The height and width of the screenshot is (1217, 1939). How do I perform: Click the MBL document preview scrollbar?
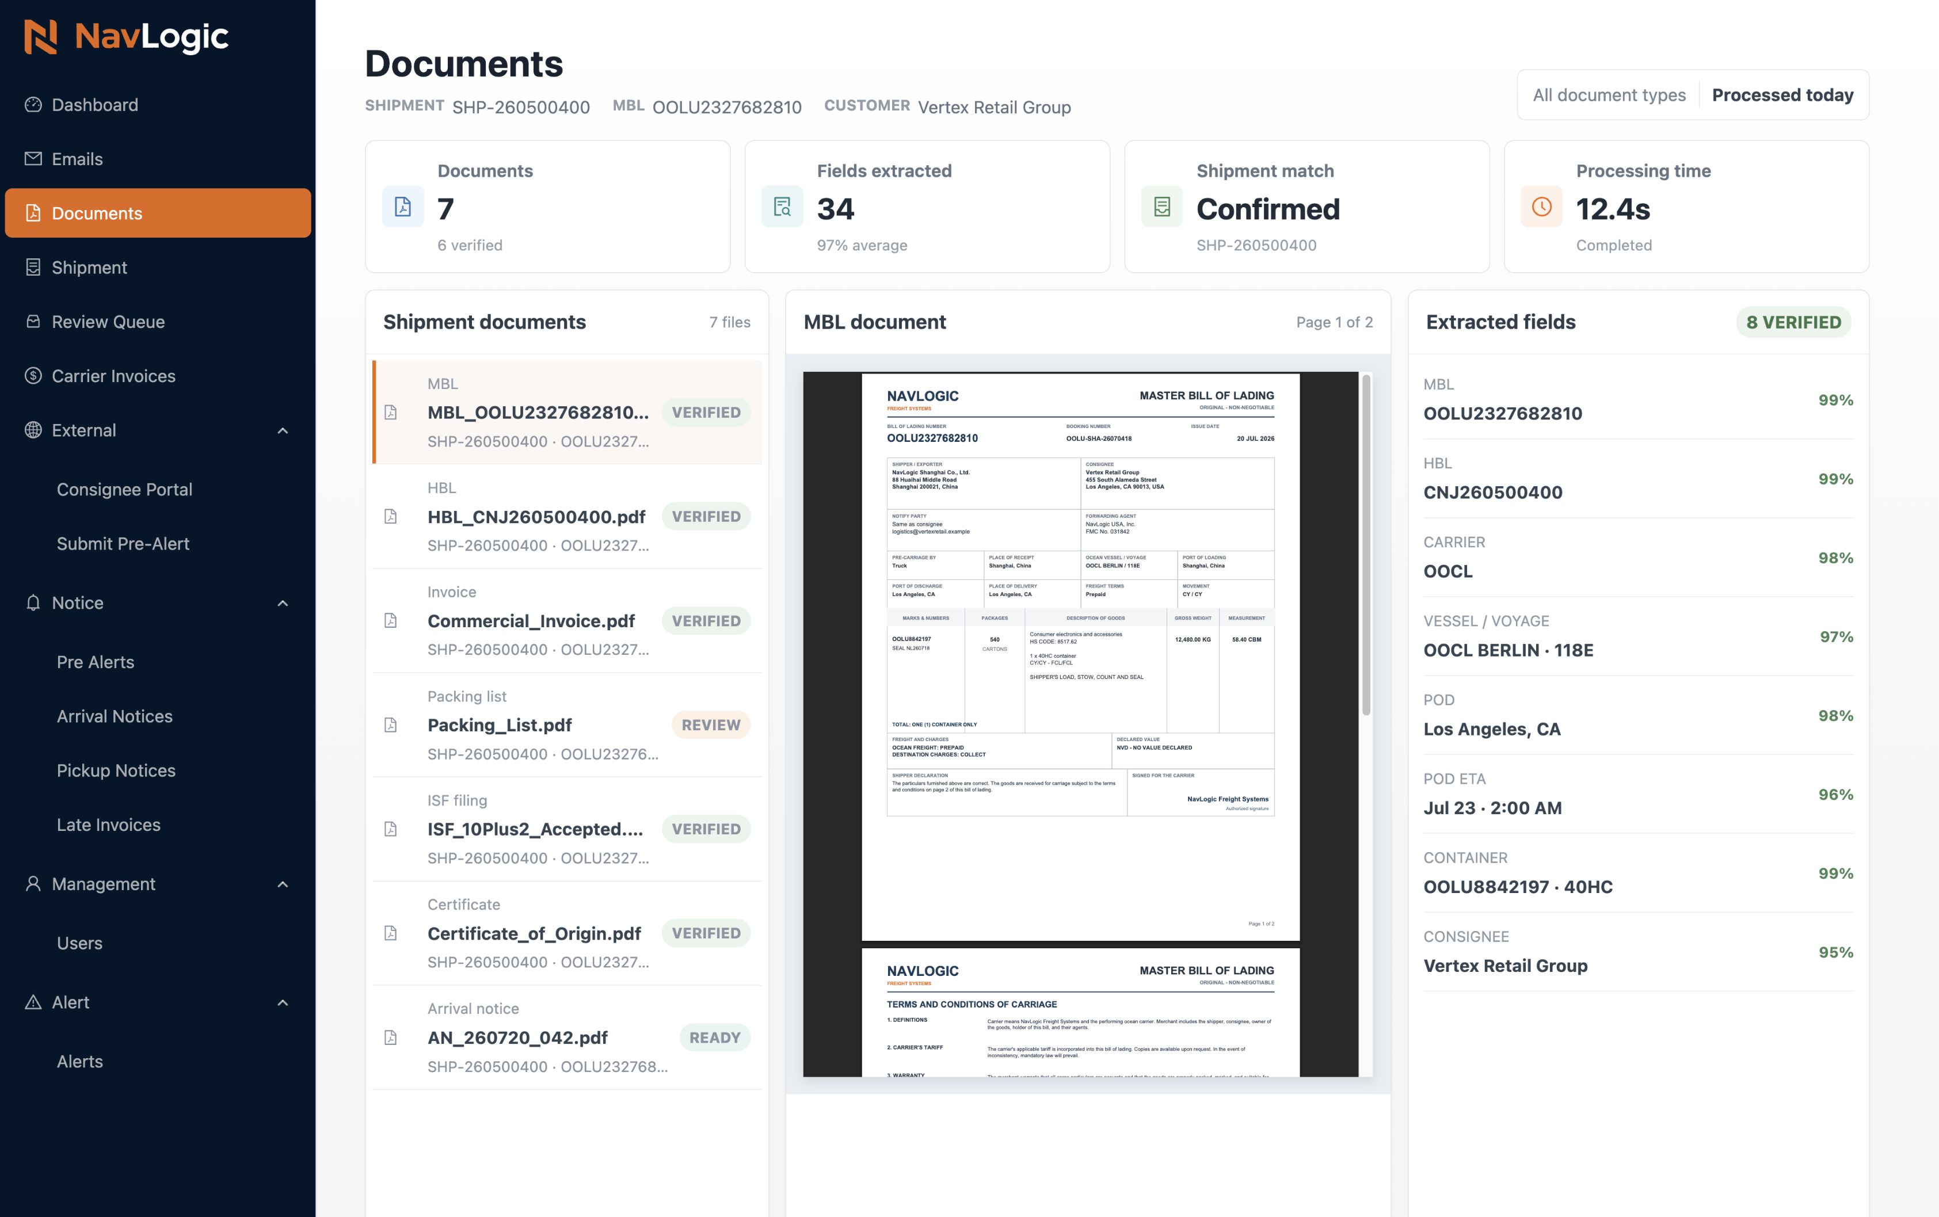[x=1366, y=545]
